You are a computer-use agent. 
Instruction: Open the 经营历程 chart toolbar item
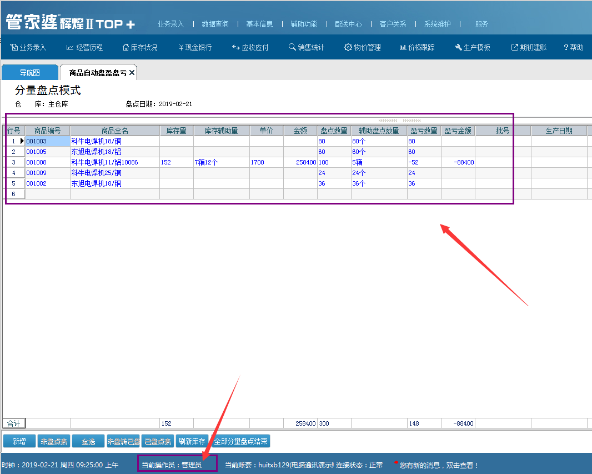coord(84,48)
